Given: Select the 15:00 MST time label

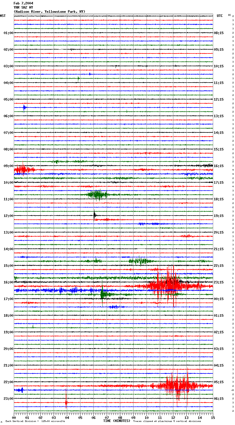Looking at the screenshot, I should [9, 266].
